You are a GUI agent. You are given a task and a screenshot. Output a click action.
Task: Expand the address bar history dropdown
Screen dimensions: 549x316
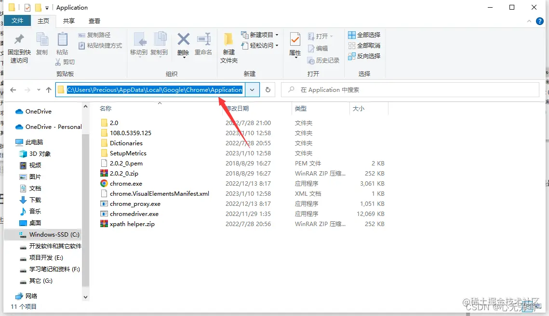click(x=252, y=90)
